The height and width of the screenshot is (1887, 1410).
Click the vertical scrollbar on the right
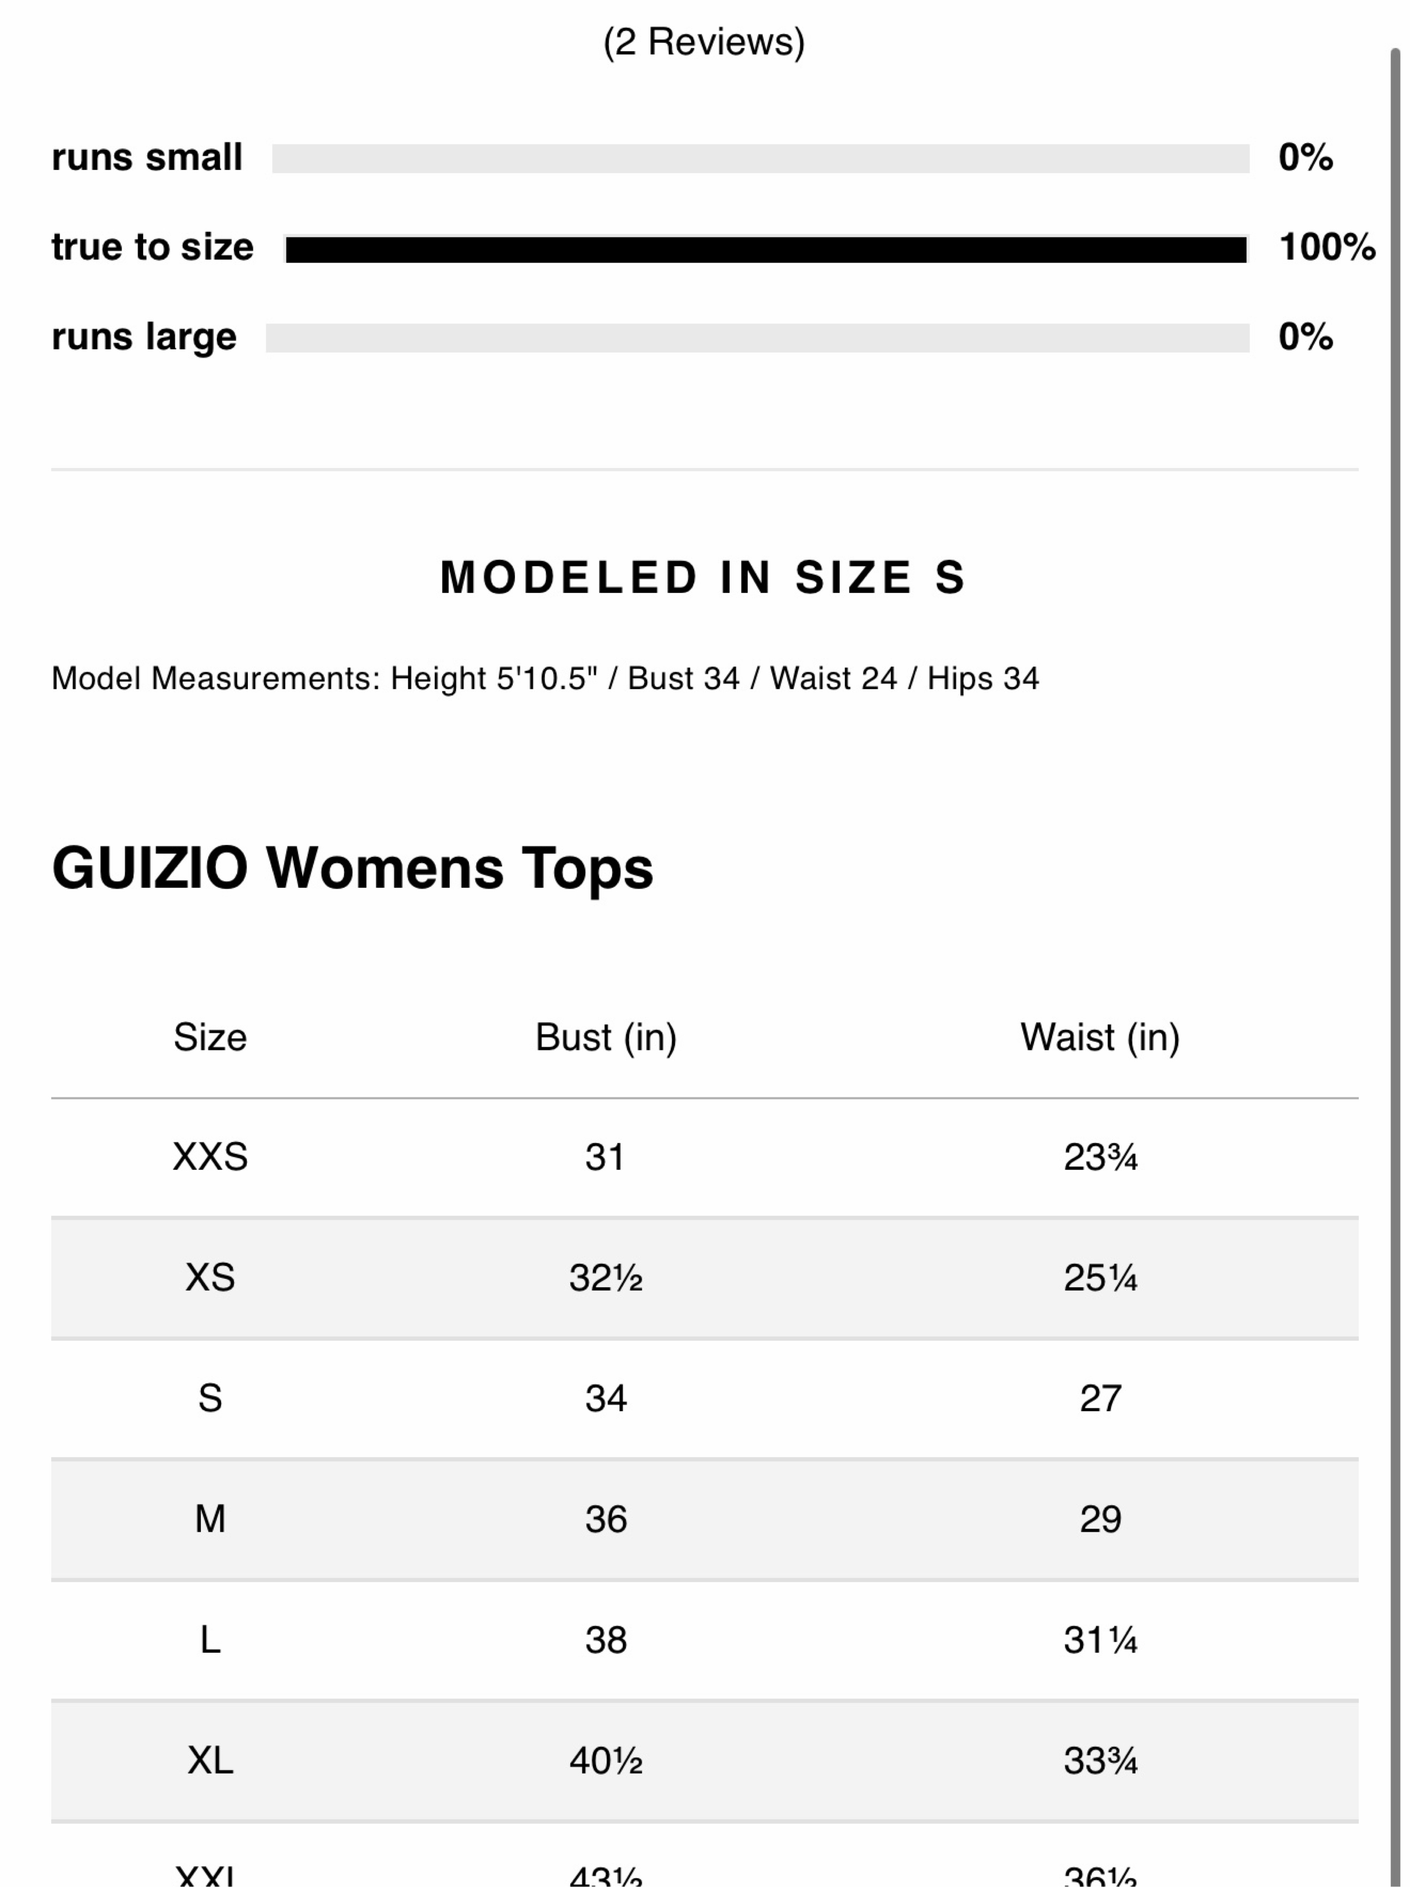click(x=1395, y=964)
